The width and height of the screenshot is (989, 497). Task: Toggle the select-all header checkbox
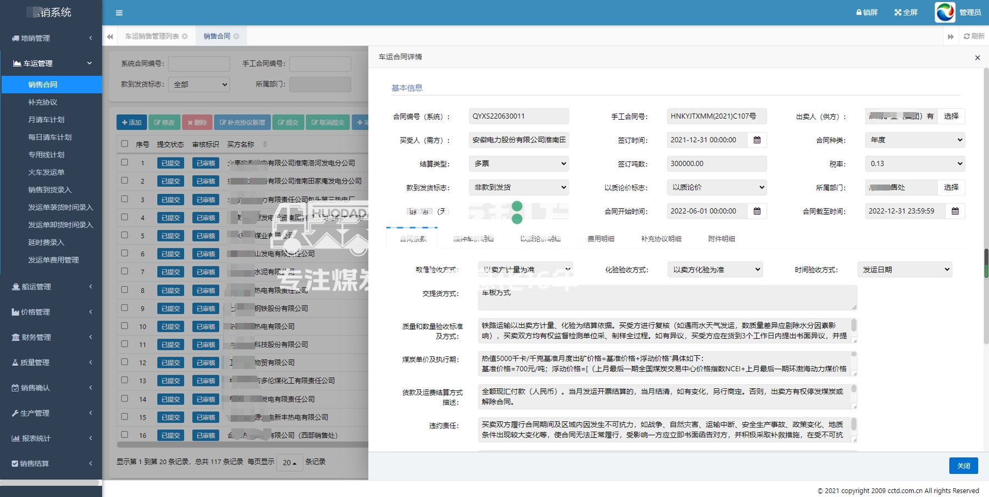pyautogui.click(x=125, y=144)
